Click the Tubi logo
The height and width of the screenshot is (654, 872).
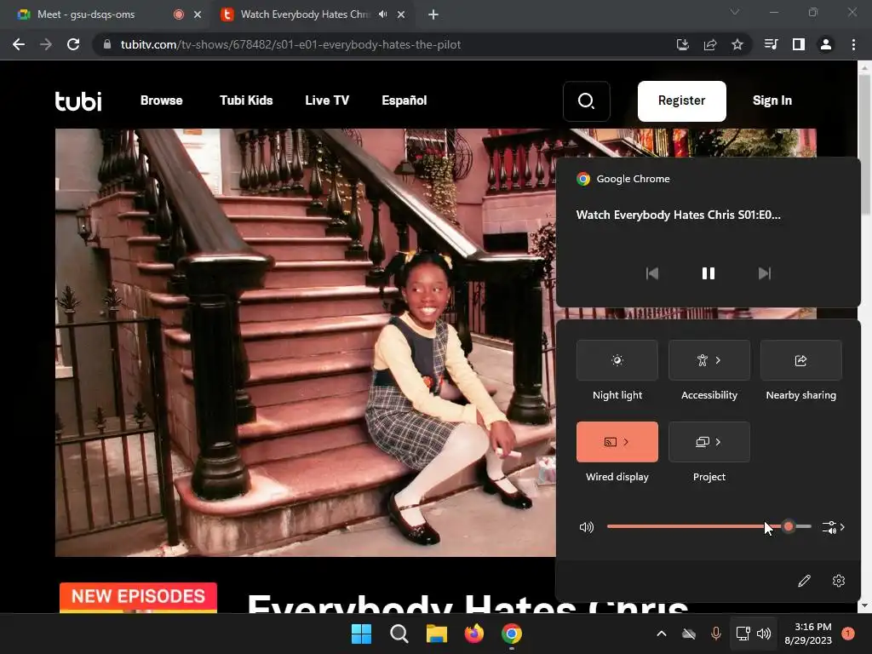(x=78, y=100)
